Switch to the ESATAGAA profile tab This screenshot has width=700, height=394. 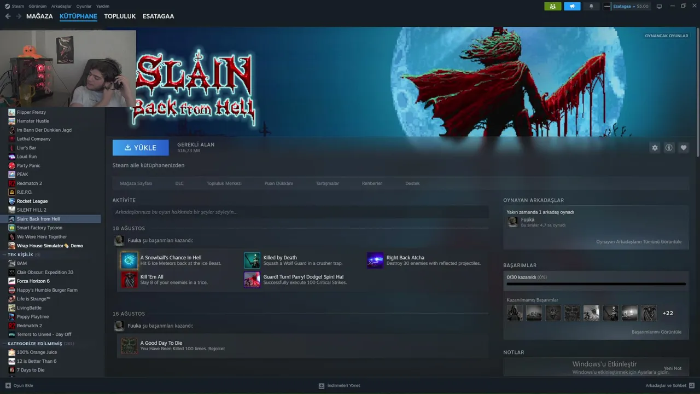(158, 16)
